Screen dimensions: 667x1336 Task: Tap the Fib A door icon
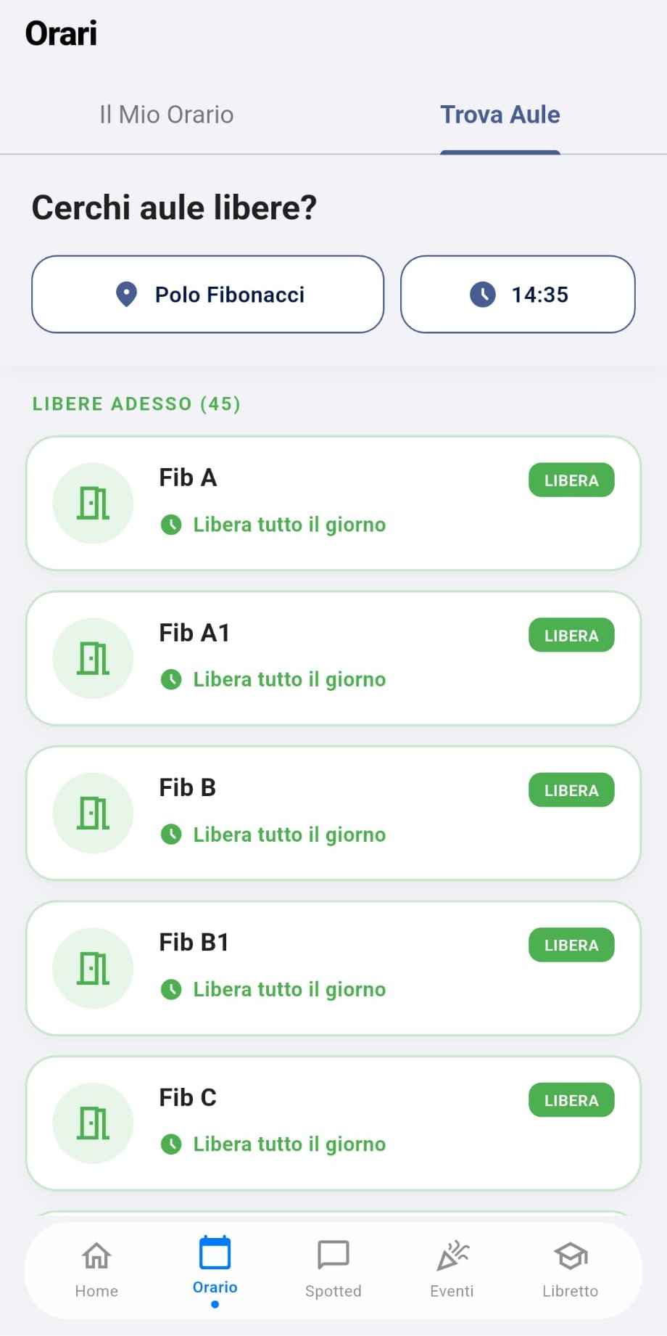94,503
